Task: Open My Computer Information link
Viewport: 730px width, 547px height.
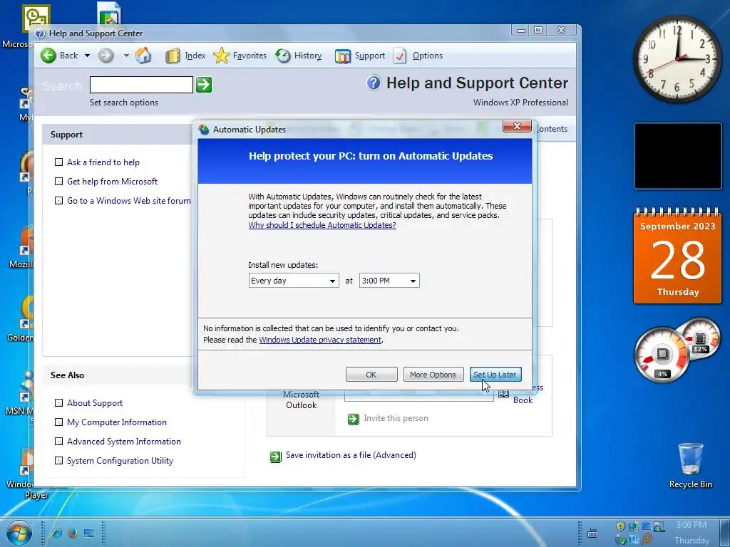Action: [117, 422]
